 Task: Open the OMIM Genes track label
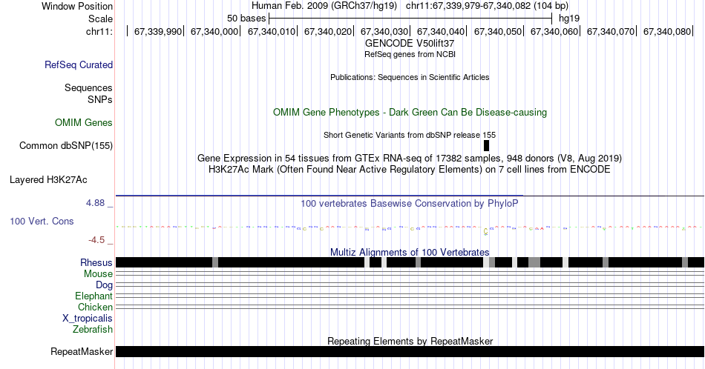point(84,122)
